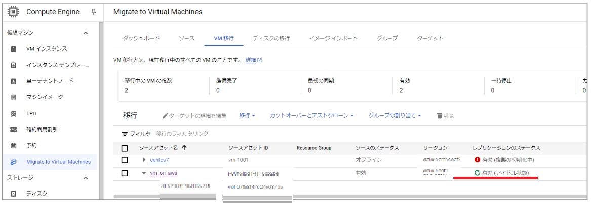Click ターゲットの詳細を編集 button
Viewport: 591px width, 204px height.
tap(194, 115)
